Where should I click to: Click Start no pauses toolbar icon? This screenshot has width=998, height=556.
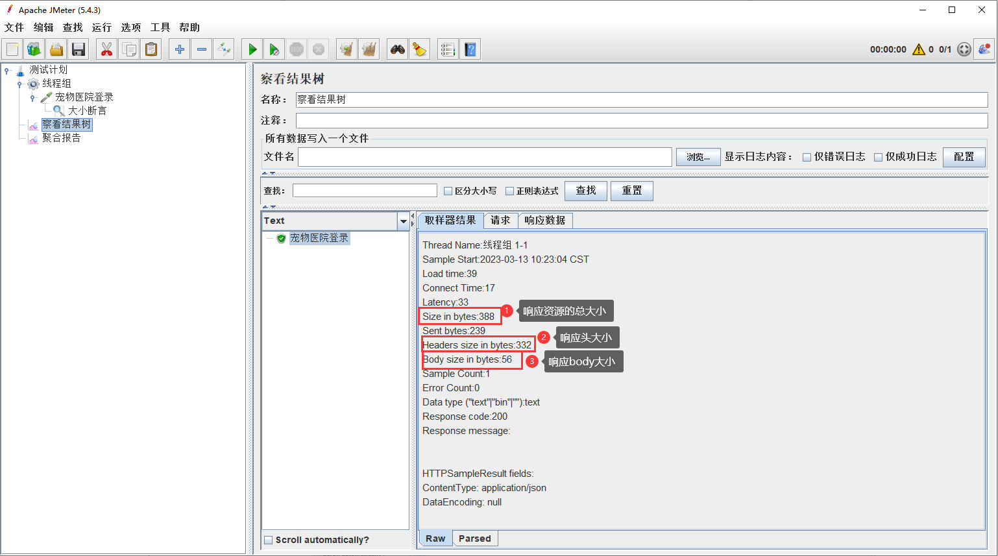tap(274, 49)
